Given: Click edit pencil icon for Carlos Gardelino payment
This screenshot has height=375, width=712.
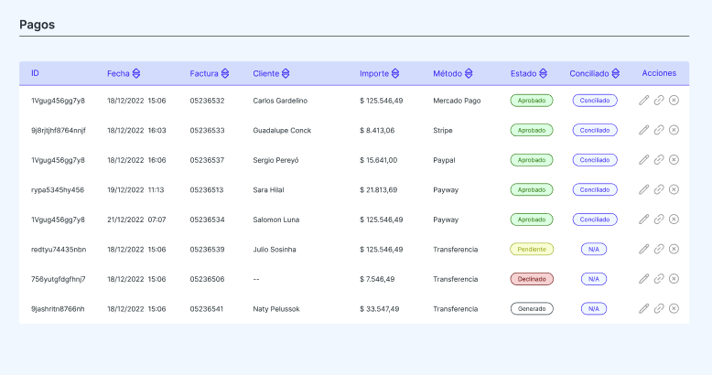Looking at the screenshot, I should [x=643, y=100].
